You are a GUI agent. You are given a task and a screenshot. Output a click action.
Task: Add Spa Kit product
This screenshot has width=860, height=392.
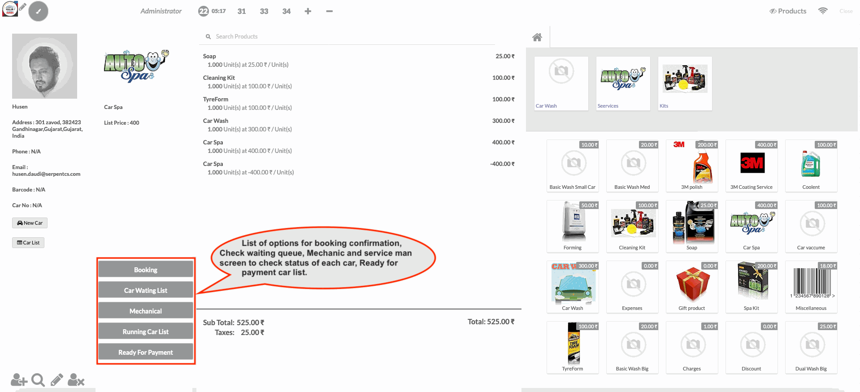[751, 287]
